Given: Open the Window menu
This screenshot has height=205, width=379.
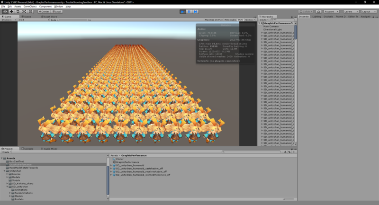Looking at the screenshot, I should point(58,7).
